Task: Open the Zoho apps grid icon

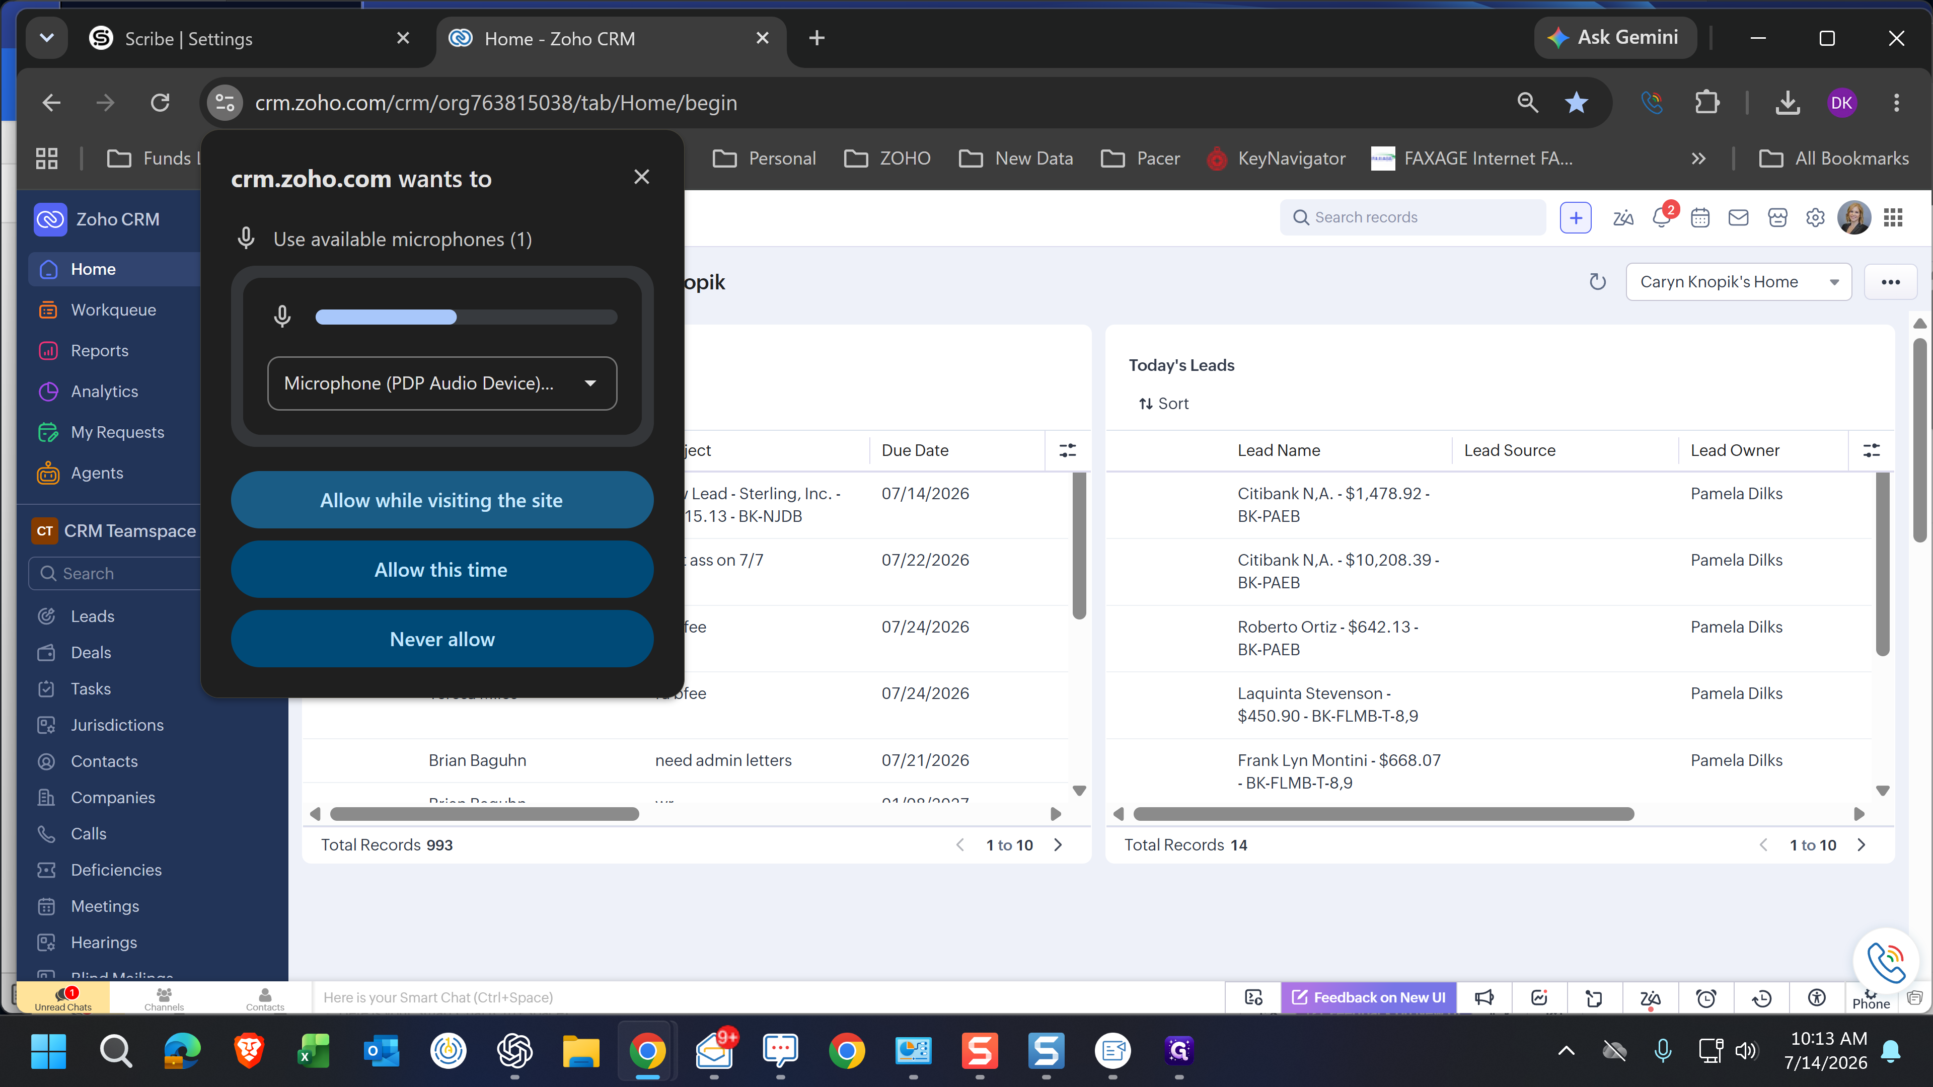Action: (1893, 217)
